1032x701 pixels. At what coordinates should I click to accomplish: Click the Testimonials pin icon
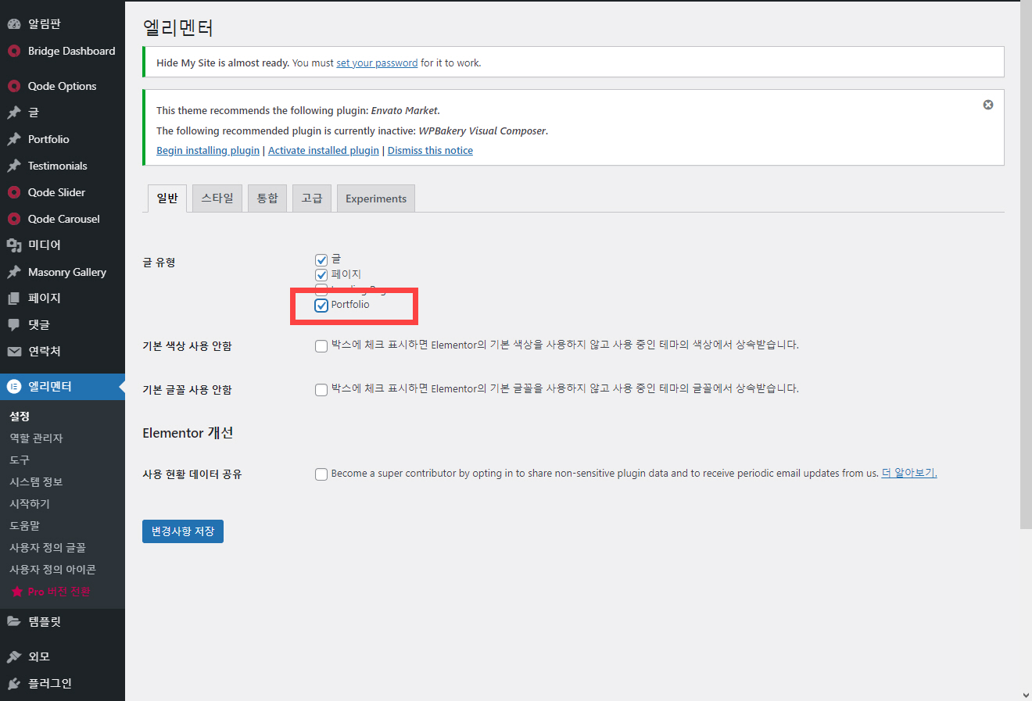click(x=14, y=166)
